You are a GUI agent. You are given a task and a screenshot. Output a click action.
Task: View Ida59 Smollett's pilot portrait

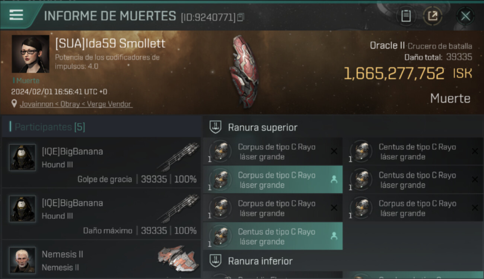pyautogui.click(x=30, y=54)
